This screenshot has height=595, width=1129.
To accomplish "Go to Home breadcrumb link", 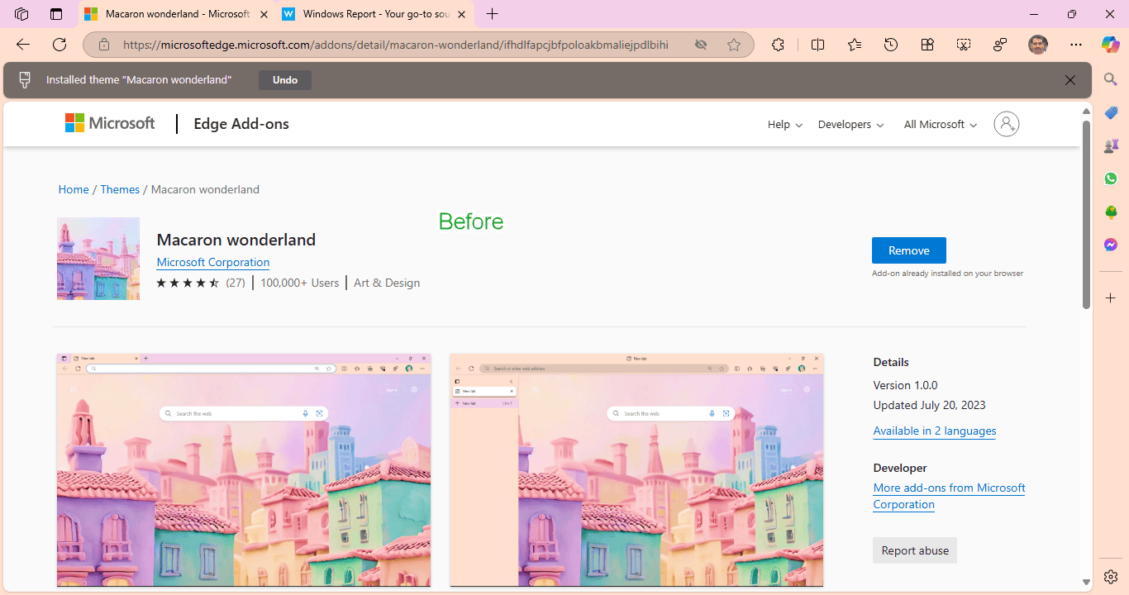I will point(74,189).
